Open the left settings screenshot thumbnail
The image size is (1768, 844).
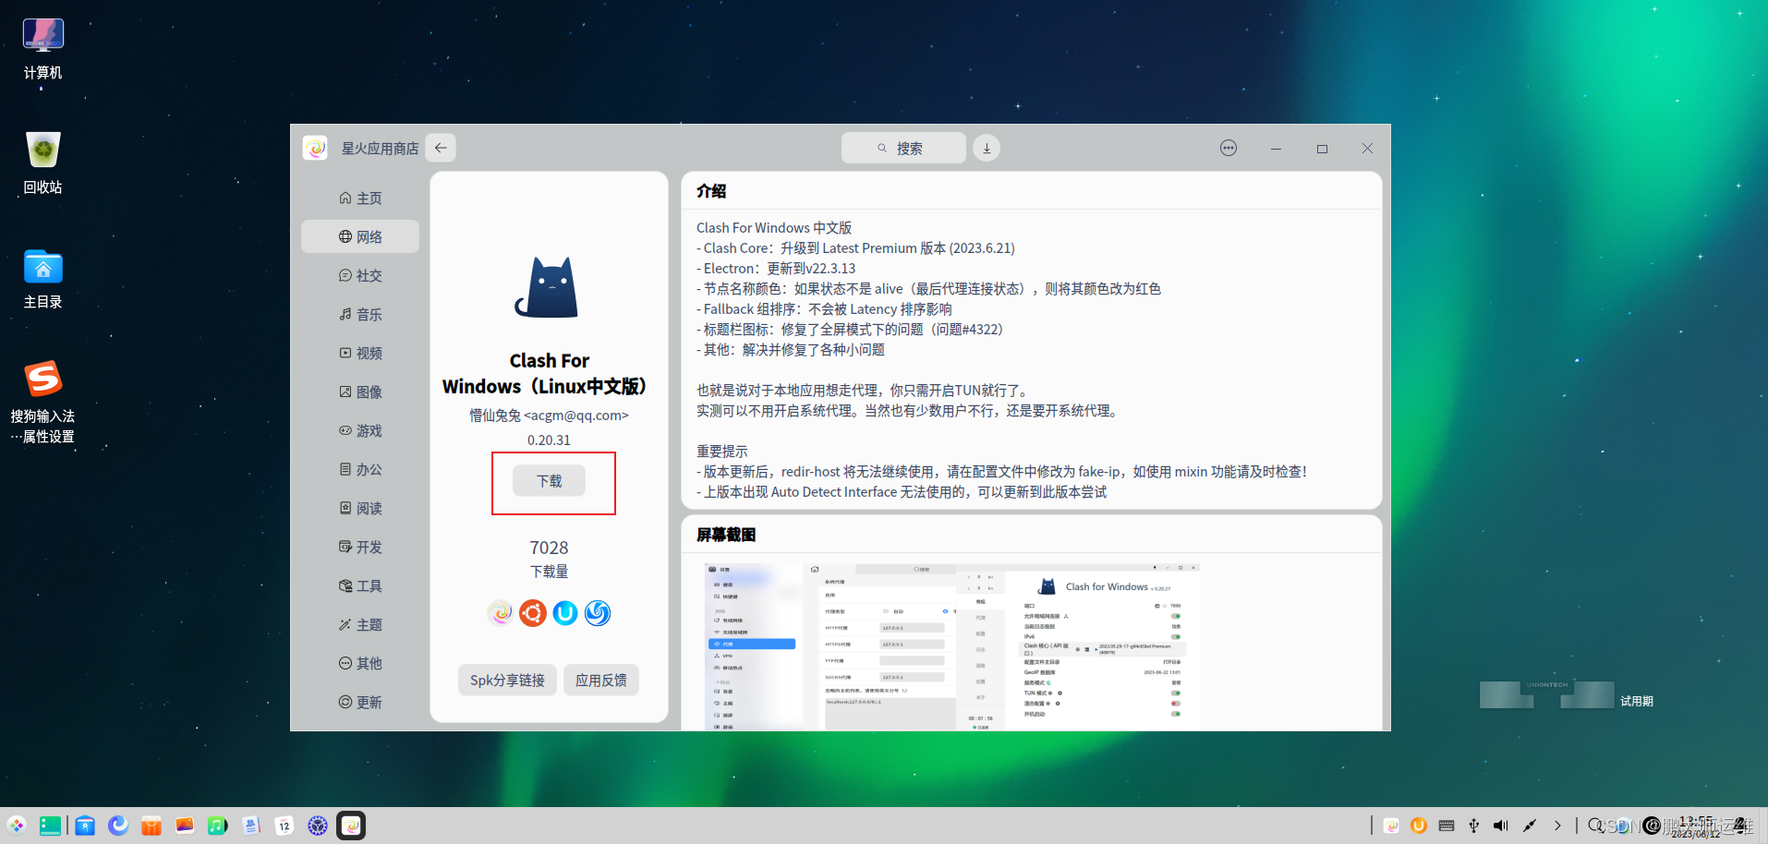pyautogui.click(x=752, y=646)
